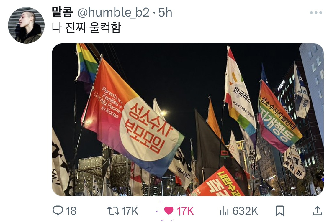Viewport: 332px width, 224px height.
Task: Unlike the tweet via pink heart
Action: (169, 211)
